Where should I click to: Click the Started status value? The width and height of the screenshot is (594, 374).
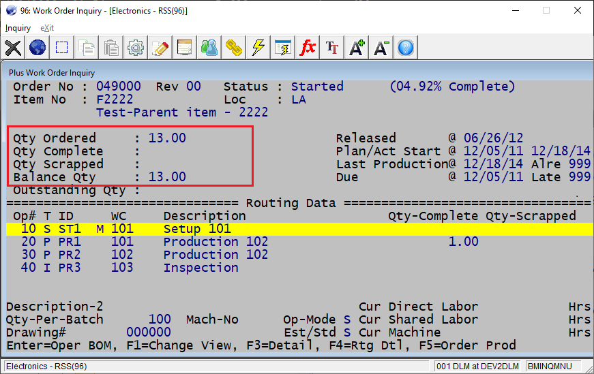pos(317,87)
